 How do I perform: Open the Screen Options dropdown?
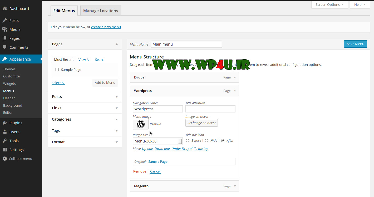(329, 4)
